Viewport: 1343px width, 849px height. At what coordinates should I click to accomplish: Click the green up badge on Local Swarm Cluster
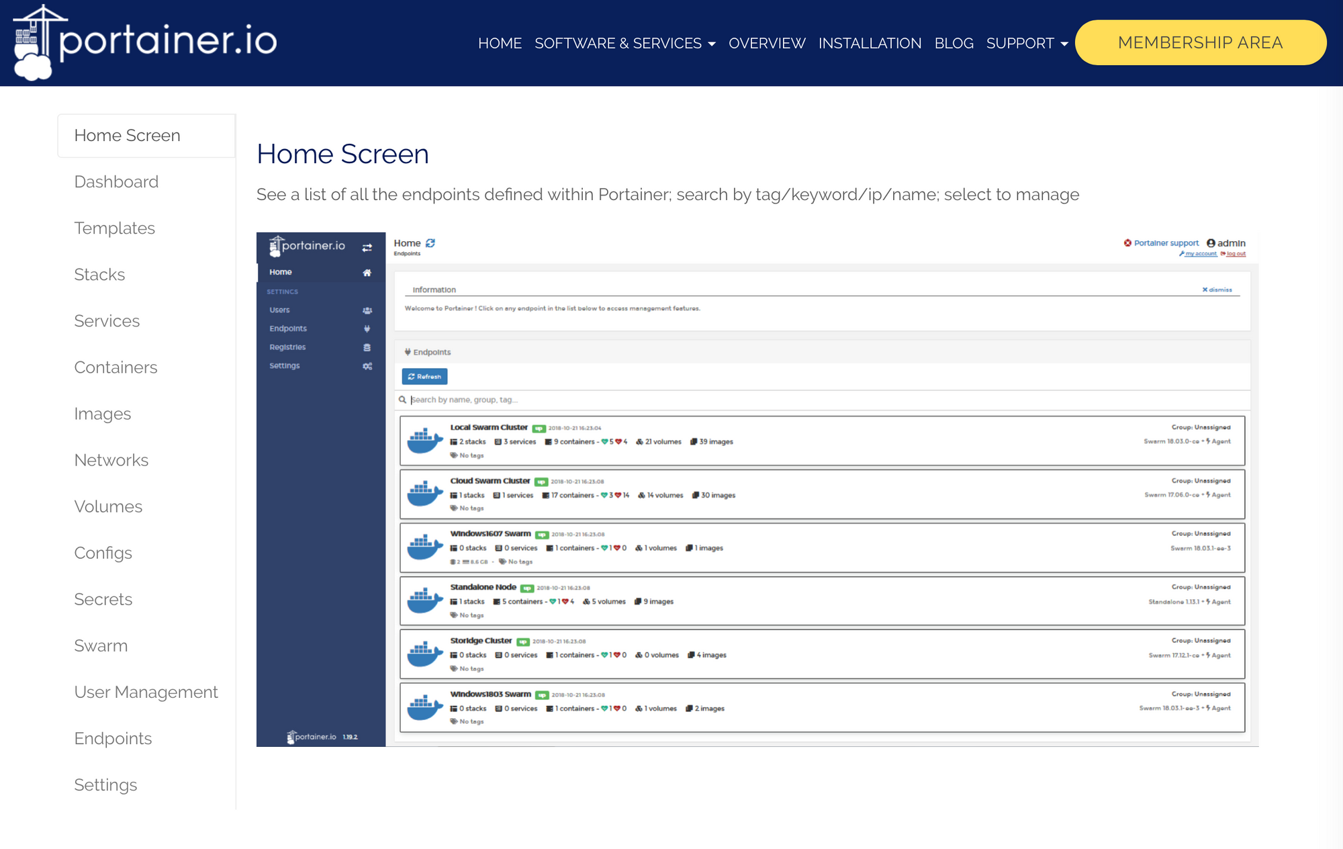point(539,429)
